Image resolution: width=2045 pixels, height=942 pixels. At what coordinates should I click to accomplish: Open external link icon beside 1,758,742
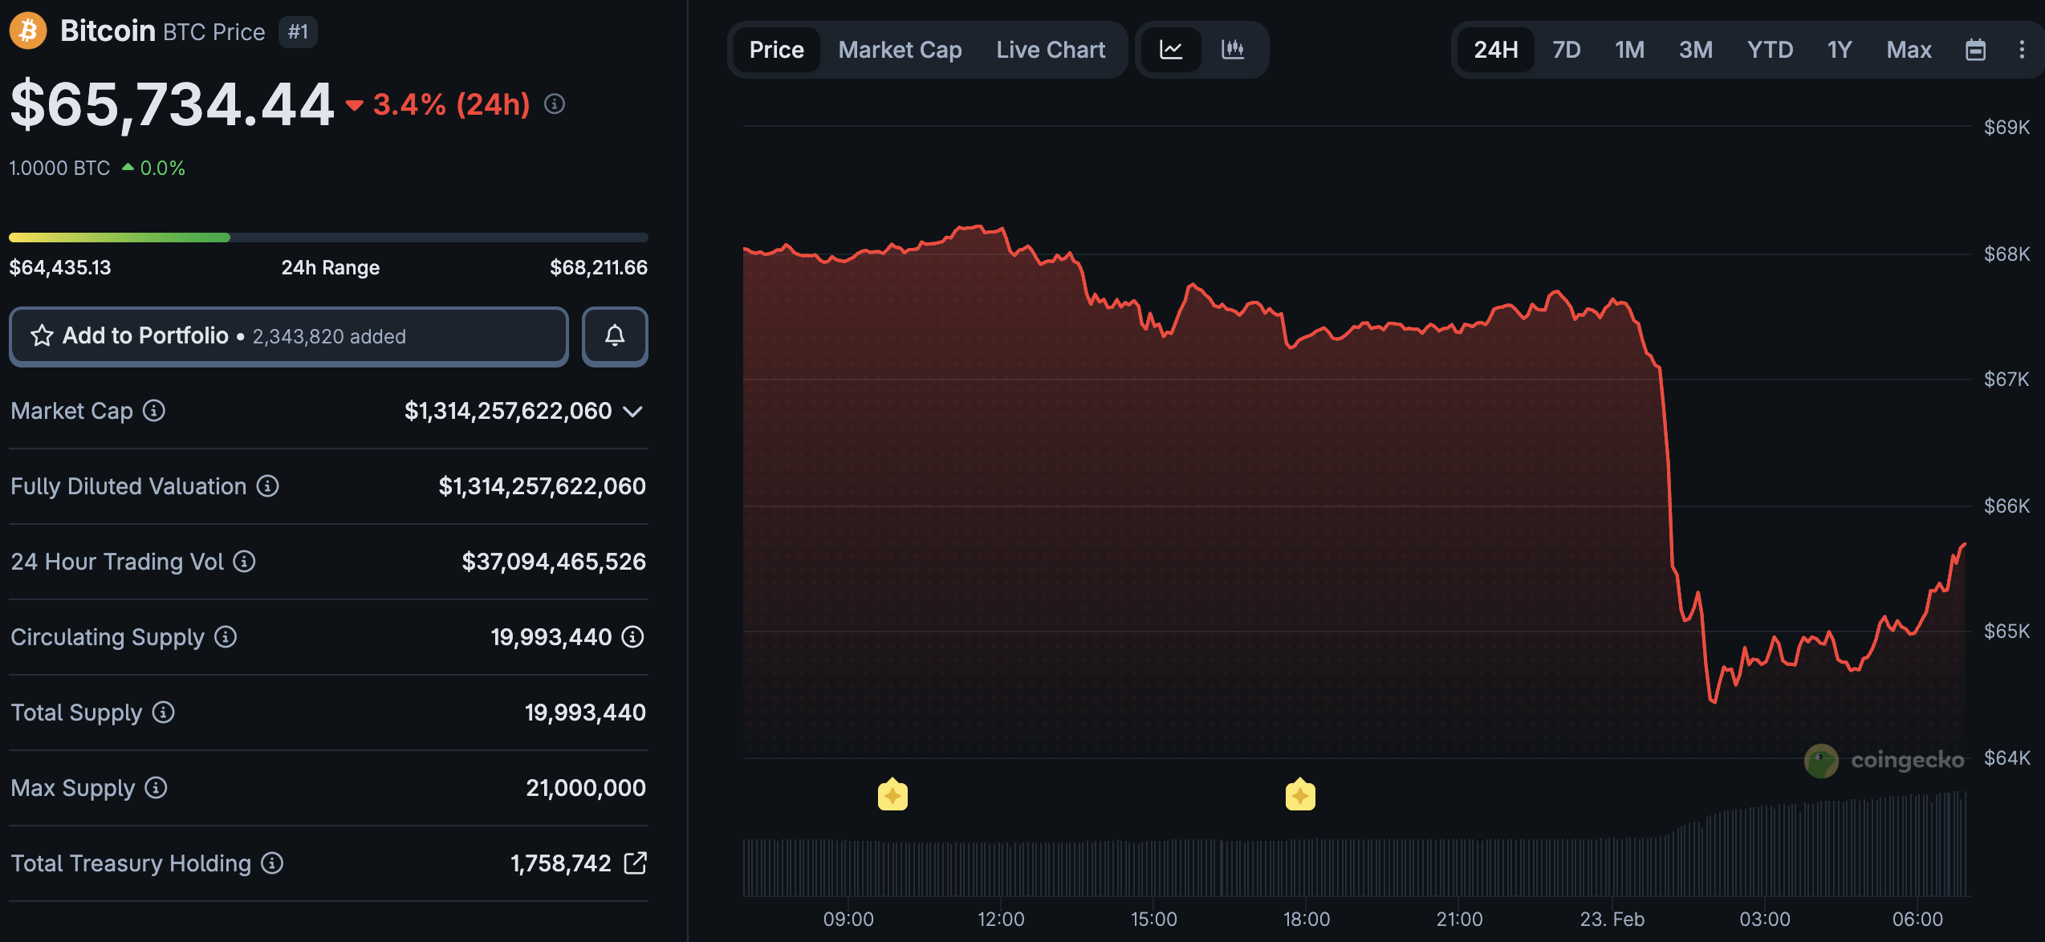[x=635, y=863]
